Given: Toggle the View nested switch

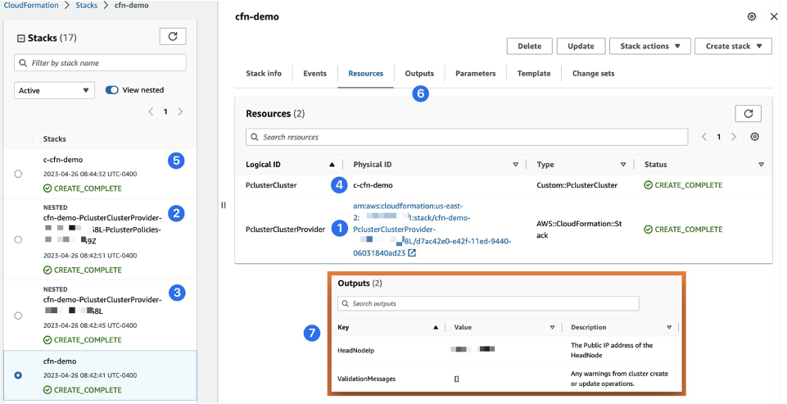Looking at the screenshot, I should tap(111, 90).
